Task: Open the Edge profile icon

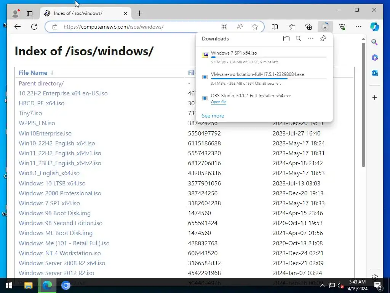Action: tap(16, 13)
